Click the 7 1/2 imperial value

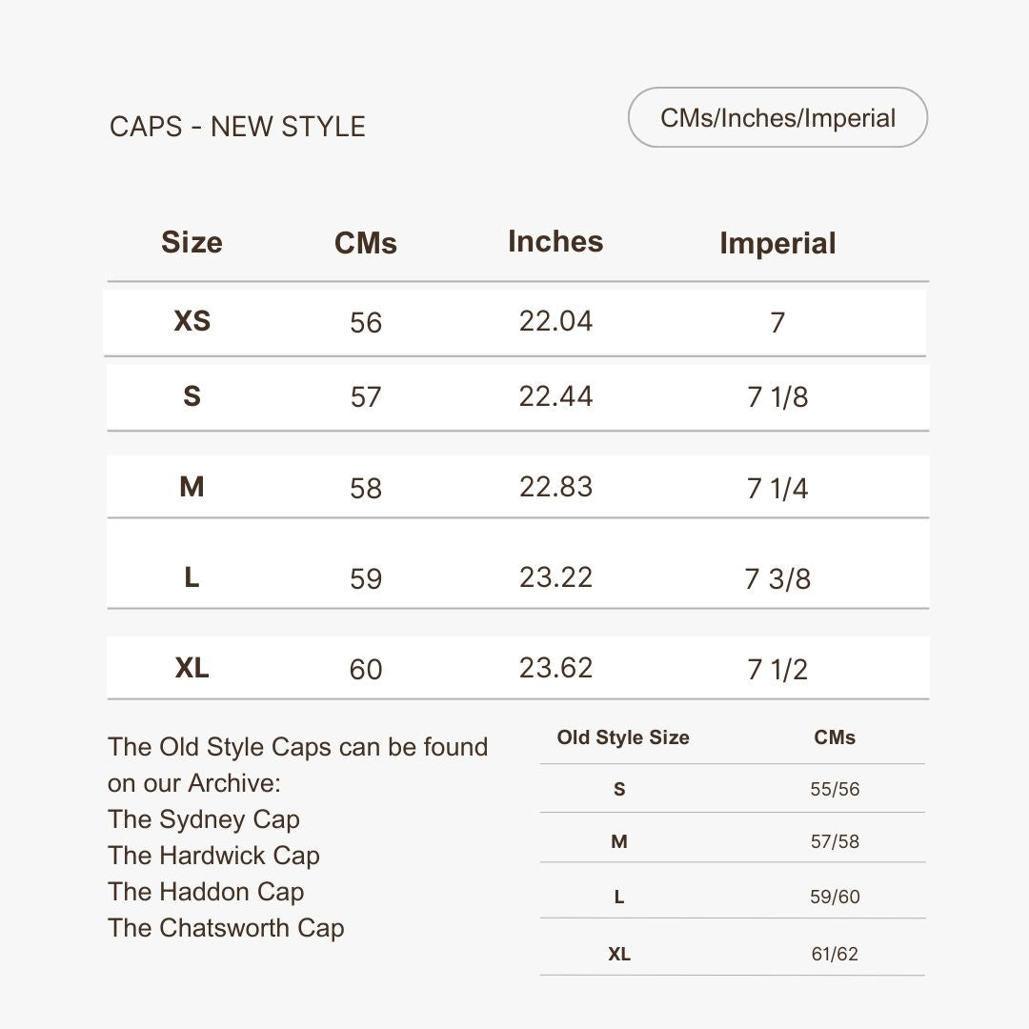[x=777, y=669]
